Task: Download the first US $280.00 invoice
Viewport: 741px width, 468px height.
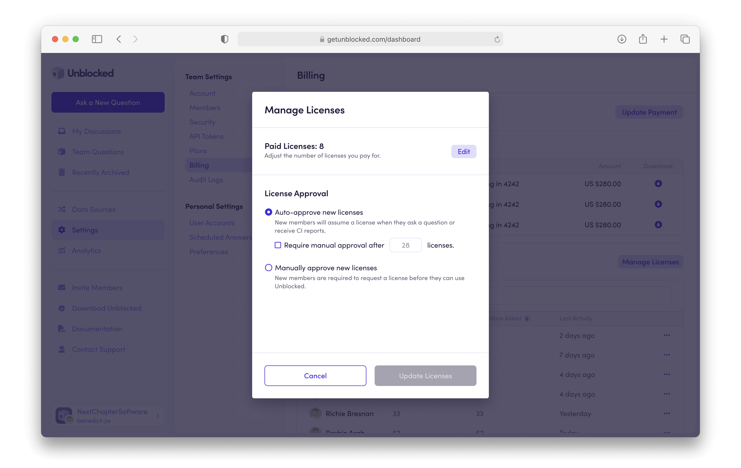Action: click(x=658, y=184)
